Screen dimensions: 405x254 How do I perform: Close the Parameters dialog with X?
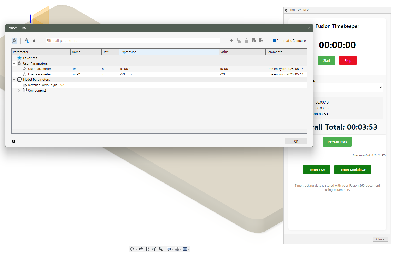pyautogui.click(x=309, y=28)
